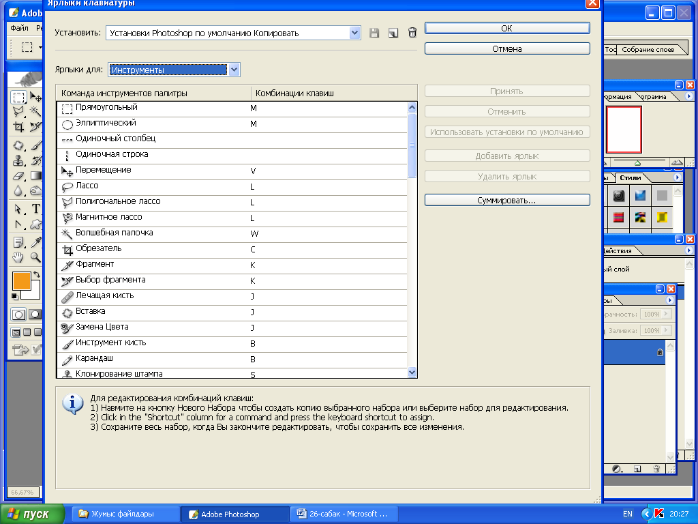Switch to Quick Mask mode in toolbox
This screenshot has width=698, height=524.
[x=35, y=315]
